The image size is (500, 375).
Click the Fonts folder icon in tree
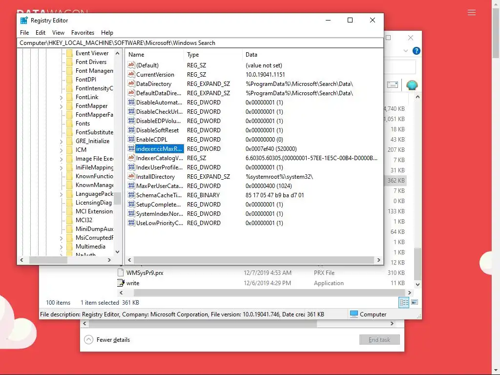pyautogui.click(x=69, y=124)
